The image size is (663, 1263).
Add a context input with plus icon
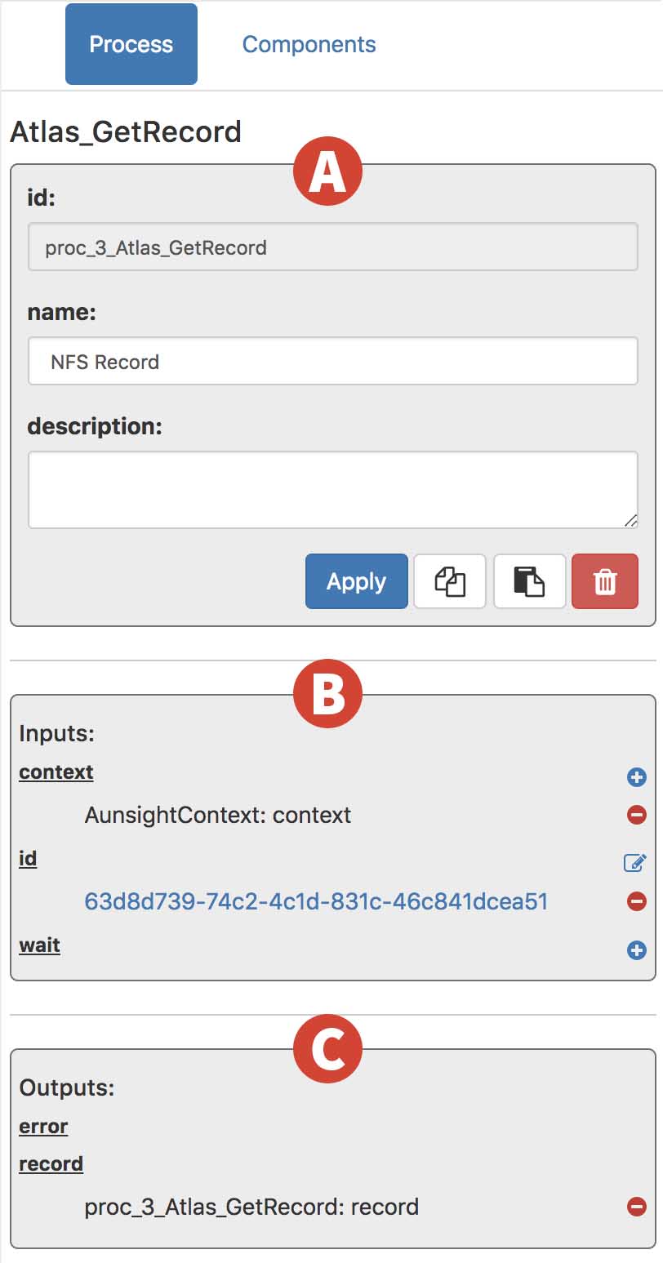click(x=637, y=777)
